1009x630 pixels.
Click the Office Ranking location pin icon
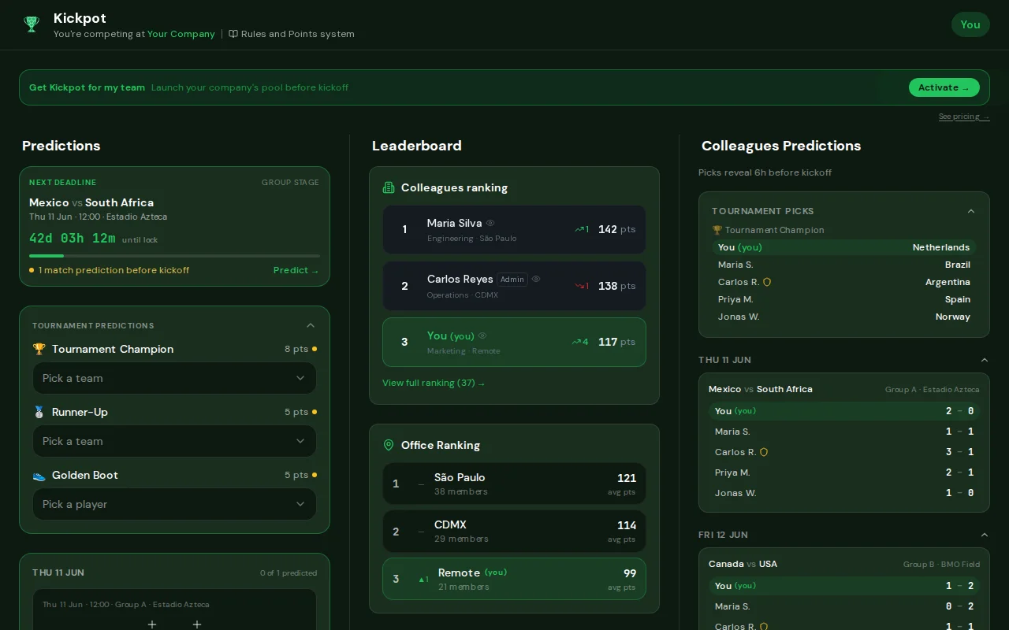(x=389, y=445)
